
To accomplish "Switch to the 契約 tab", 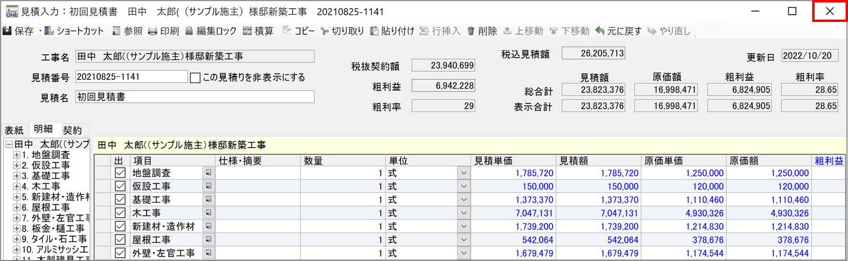I will coord(73,130).
